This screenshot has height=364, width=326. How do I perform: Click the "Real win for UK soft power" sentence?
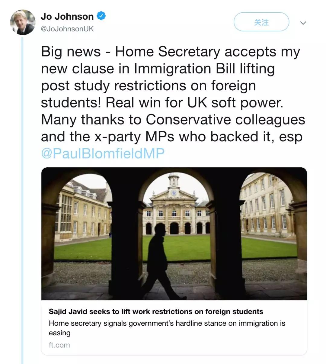click(194, 103)
